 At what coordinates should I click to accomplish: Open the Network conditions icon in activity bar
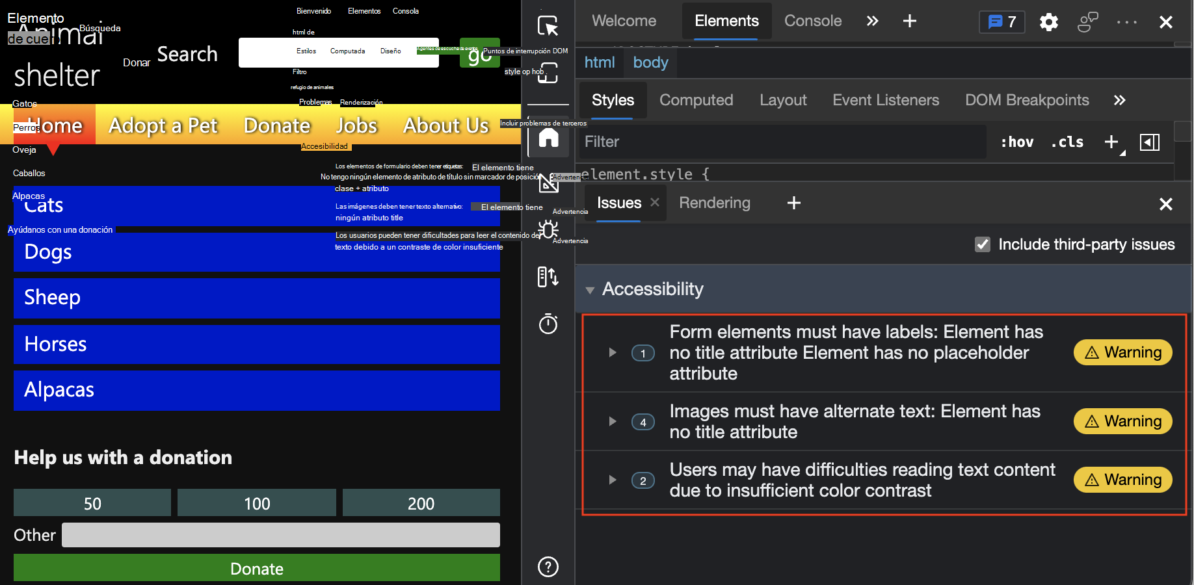pyautogui.click(x=548, y=277)
